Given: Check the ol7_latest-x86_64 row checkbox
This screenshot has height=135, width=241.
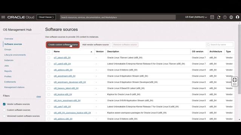Looking at the screenshot, I should coord(49,58).
